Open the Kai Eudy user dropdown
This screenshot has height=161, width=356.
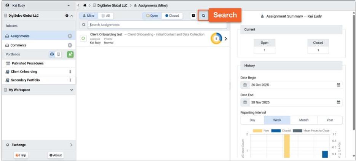pyautogui.click(x=68, y=5)
